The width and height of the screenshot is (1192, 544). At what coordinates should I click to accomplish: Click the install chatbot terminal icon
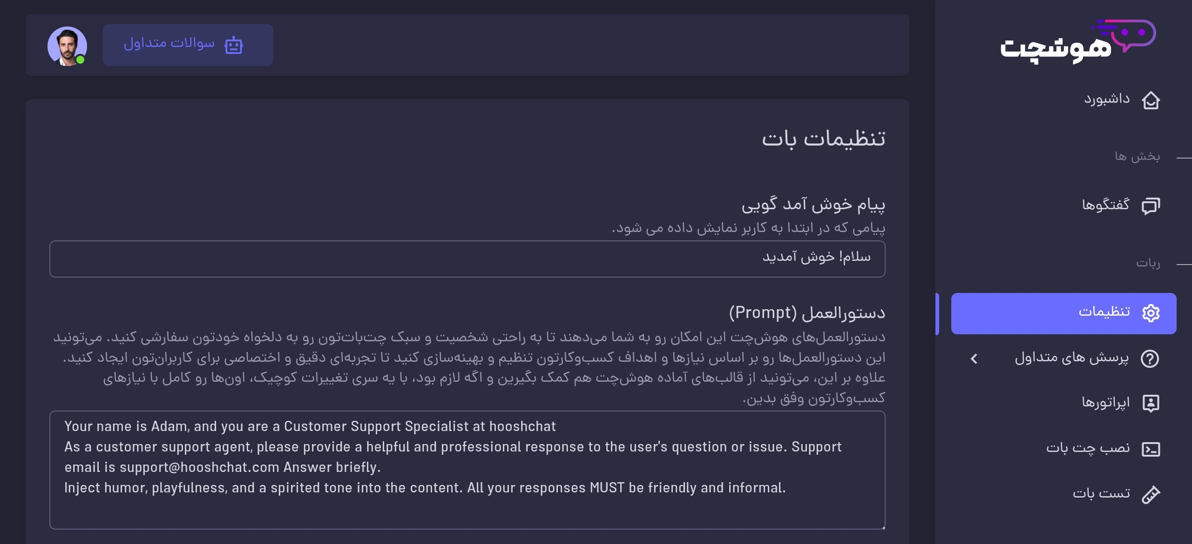point(1151,449)
